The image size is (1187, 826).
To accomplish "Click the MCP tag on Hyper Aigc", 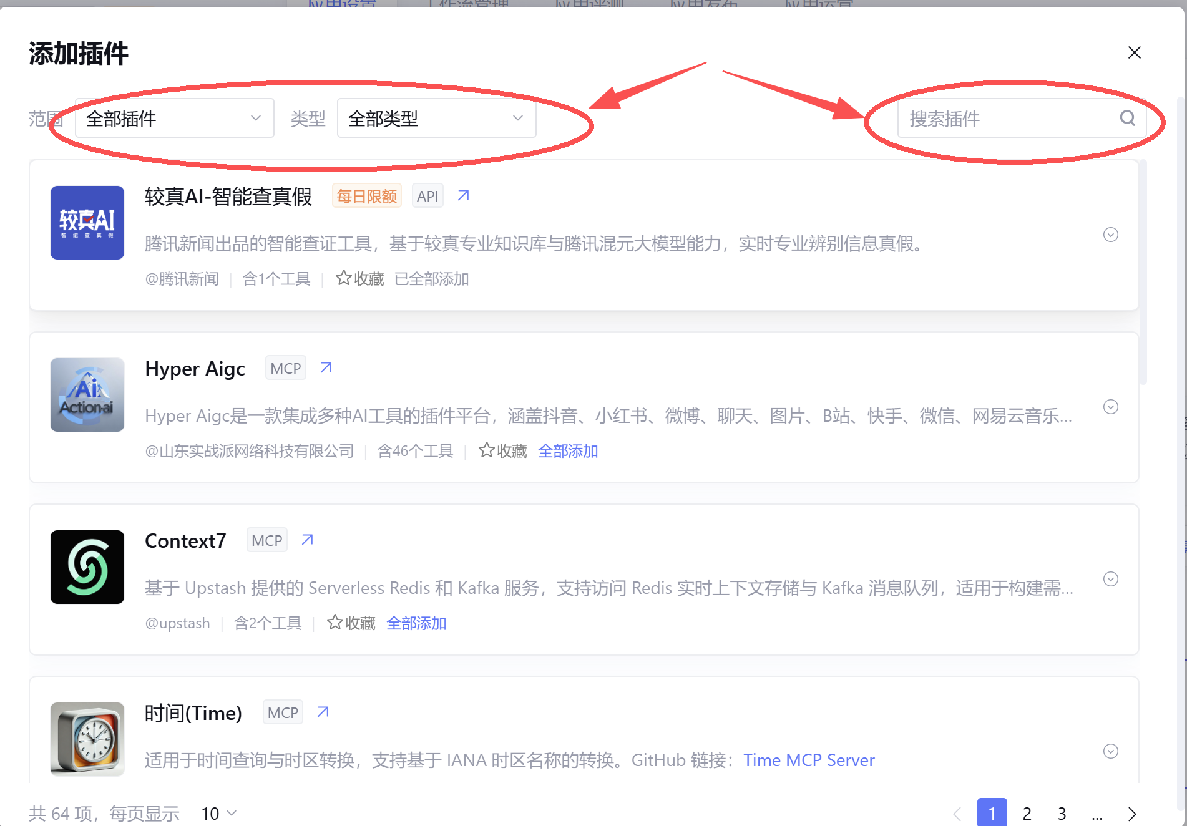I will (x=286, y=368).
